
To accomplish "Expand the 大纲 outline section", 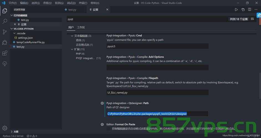I will (x=12, y=132).
